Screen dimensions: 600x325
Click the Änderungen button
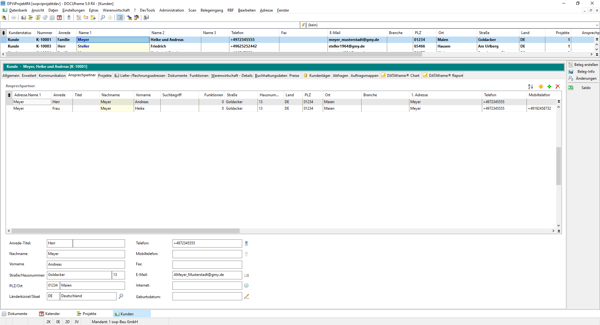click(x=583, y=78)
